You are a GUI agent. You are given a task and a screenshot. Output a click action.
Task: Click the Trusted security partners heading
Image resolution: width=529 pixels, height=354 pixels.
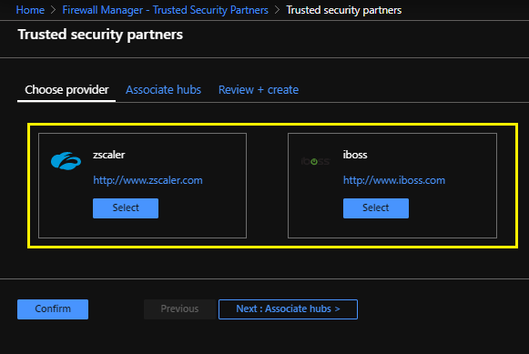point(100,35)
